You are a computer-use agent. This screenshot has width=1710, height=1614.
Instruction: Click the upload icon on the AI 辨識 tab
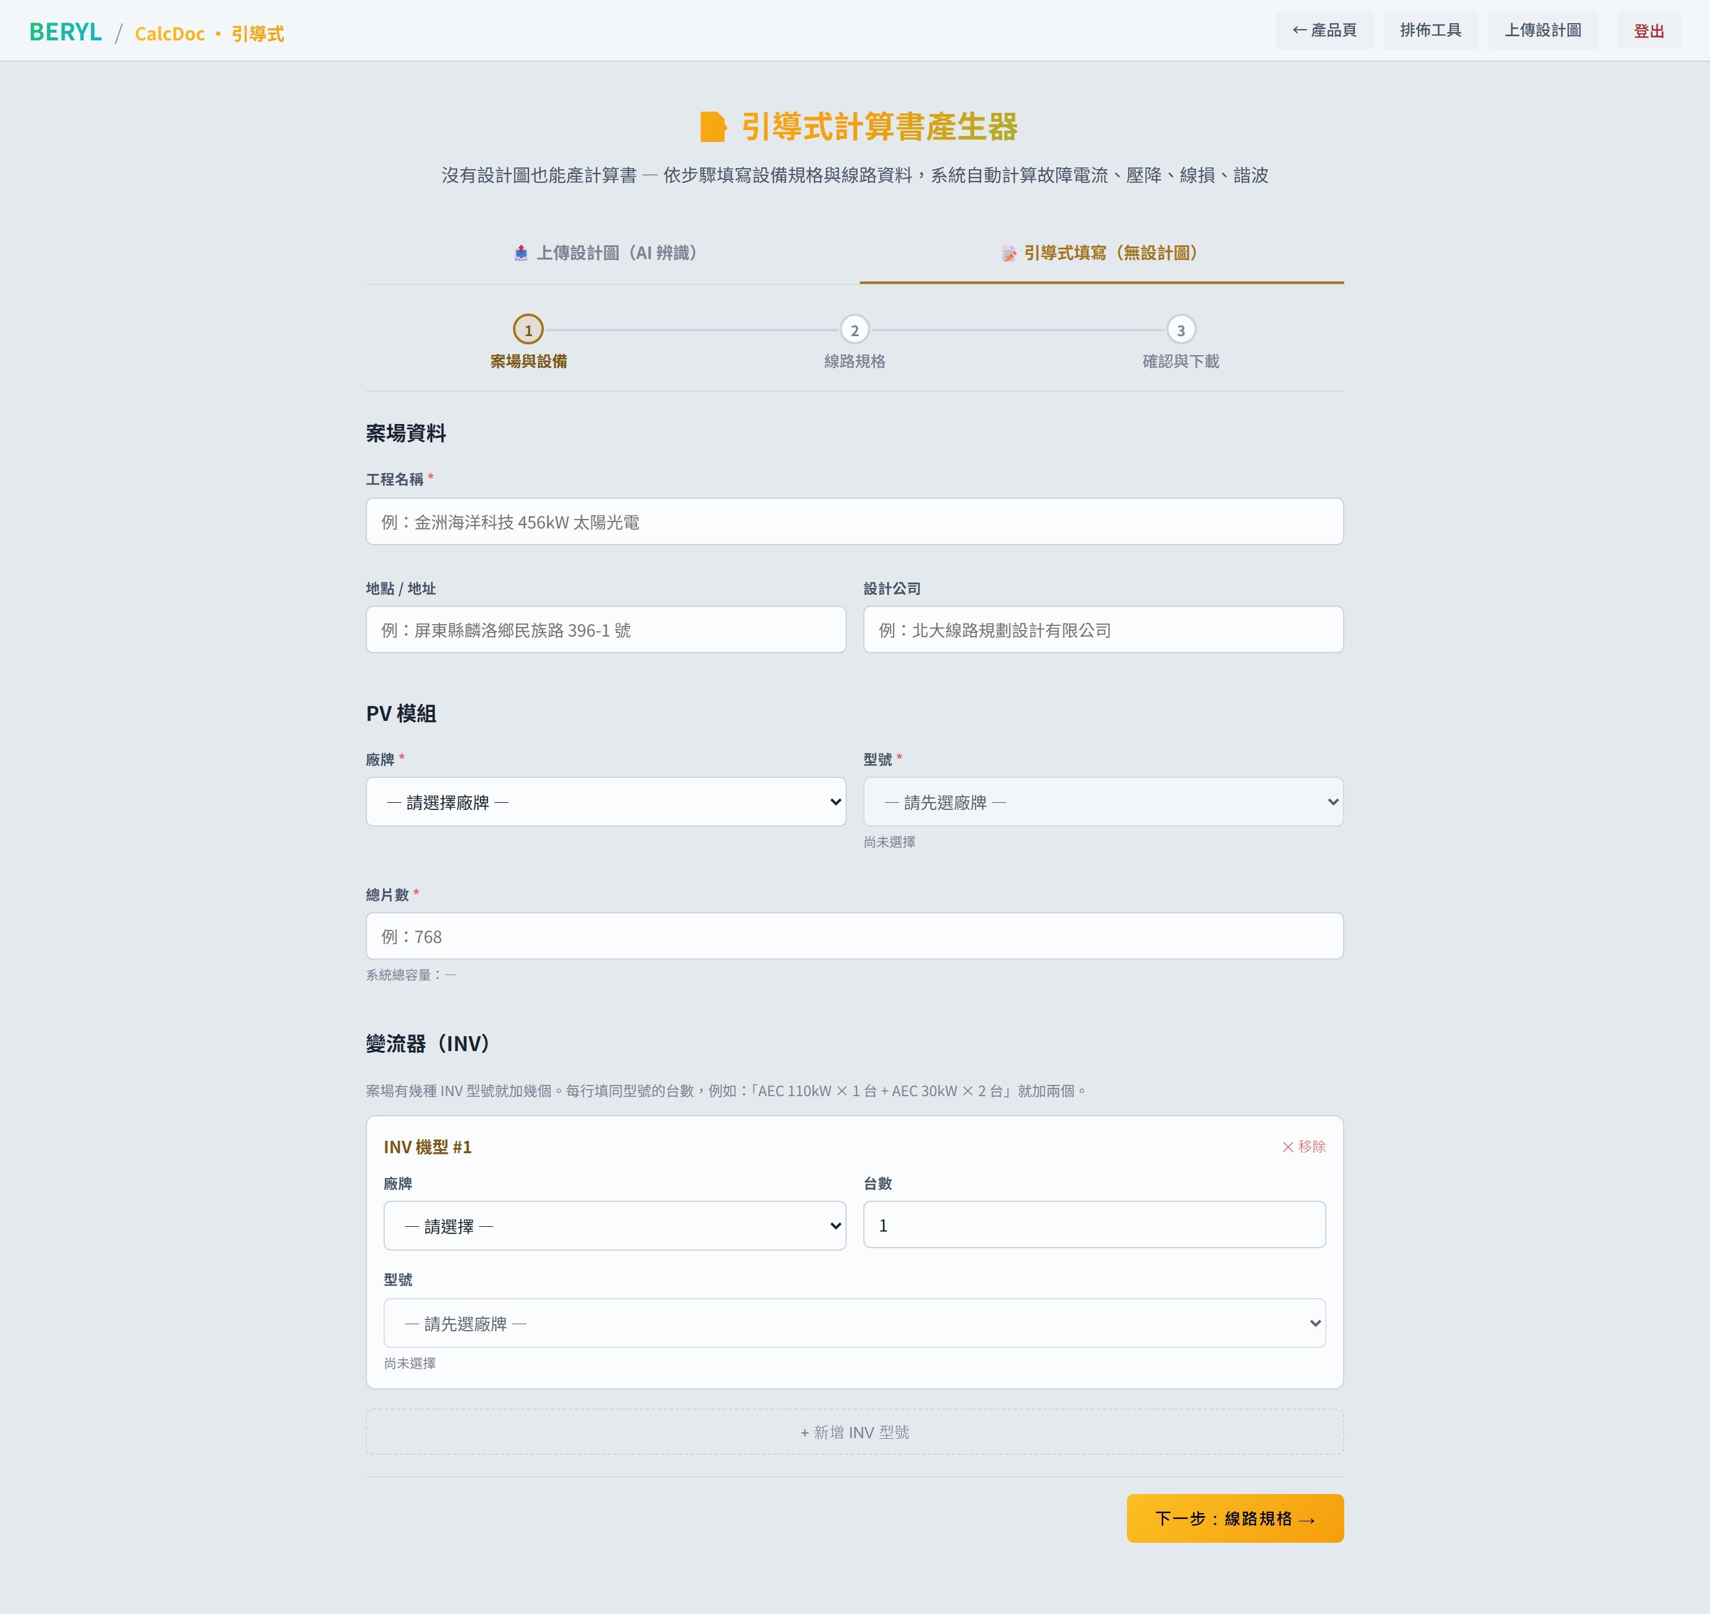pos(521,253)
